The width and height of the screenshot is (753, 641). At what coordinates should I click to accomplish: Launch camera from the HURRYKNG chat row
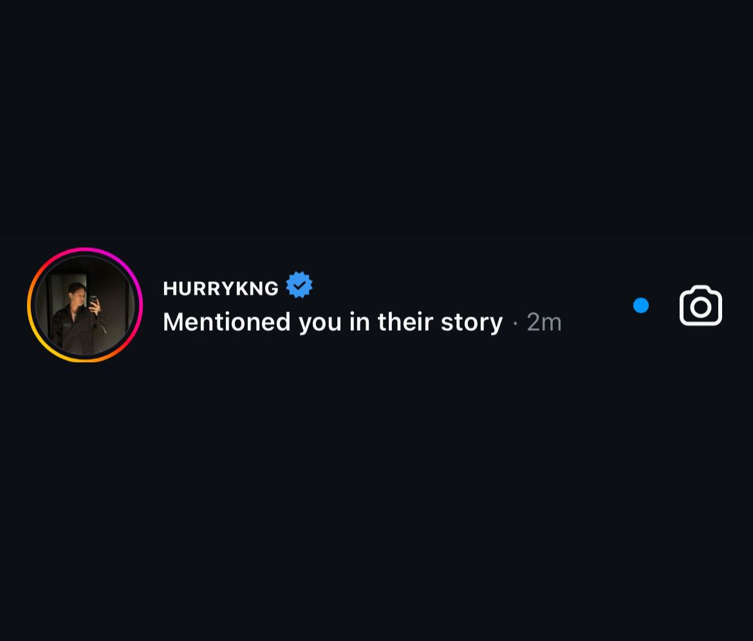point(700,306)
